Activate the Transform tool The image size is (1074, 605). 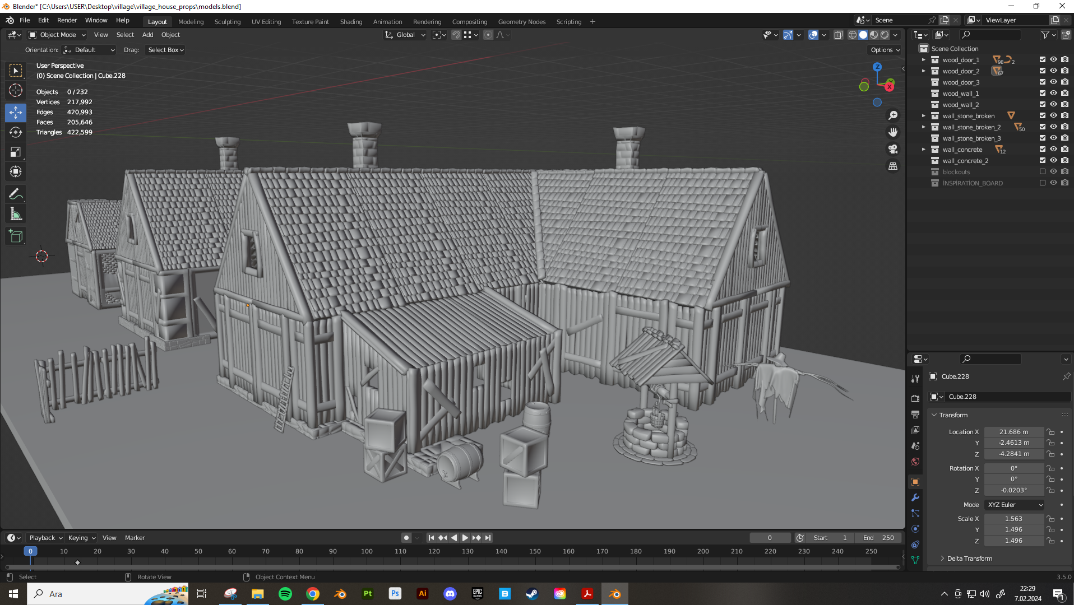(16, 171)
